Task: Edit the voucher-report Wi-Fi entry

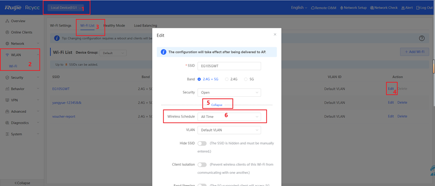Action: pos(391,116)
